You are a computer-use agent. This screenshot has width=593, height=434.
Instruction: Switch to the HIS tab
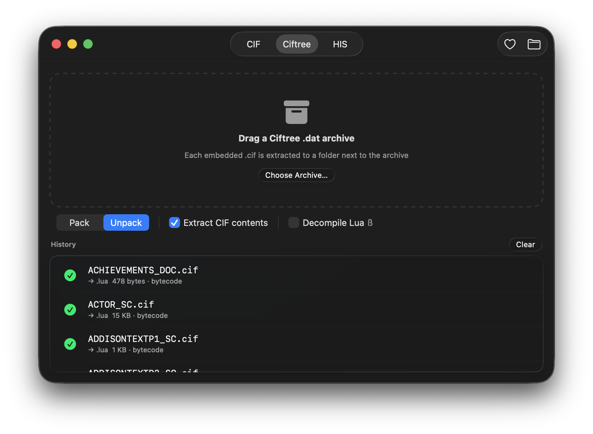(x=340, y=44)
